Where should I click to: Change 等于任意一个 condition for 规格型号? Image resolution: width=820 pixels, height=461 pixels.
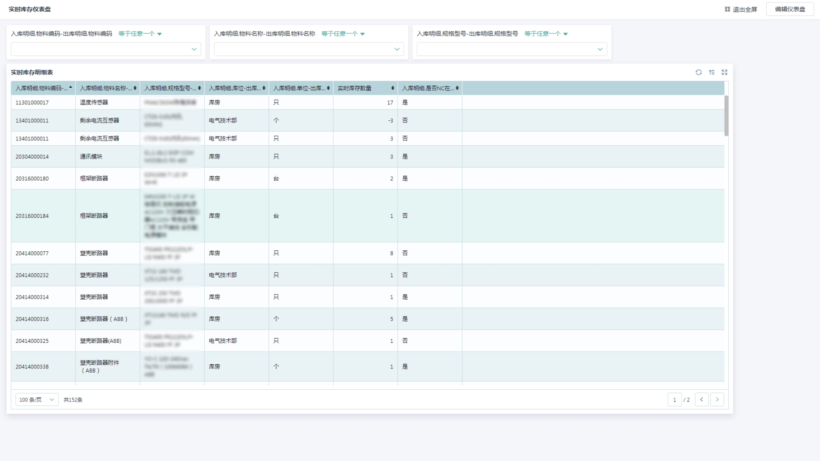(x=546, y=34)
